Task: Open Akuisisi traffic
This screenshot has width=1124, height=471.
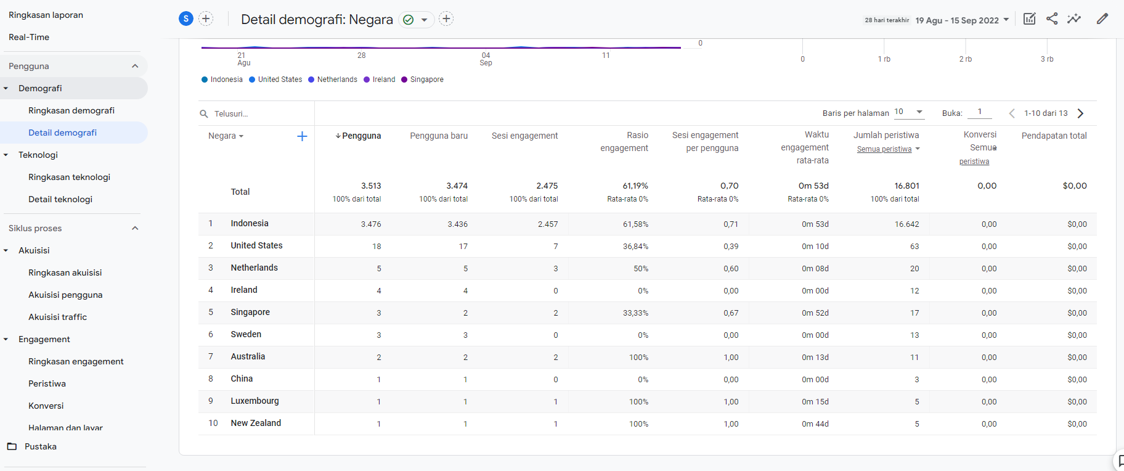Action: coord(57,317)
